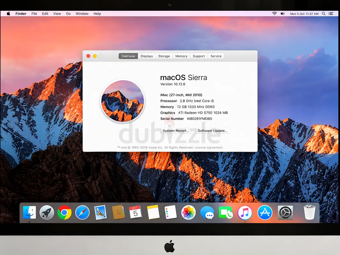Screen dimensions: 340x255
Task: Open the Edit menu
Action: pos(45,13)
